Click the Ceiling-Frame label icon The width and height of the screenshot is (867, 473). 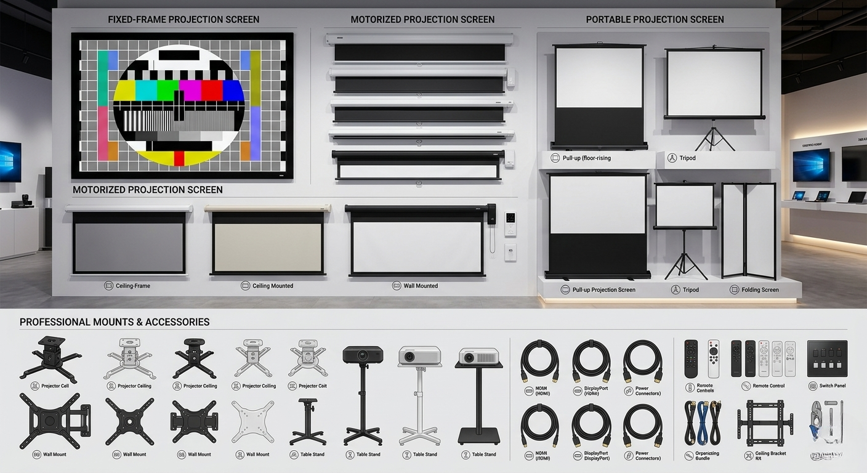point(109,286)
